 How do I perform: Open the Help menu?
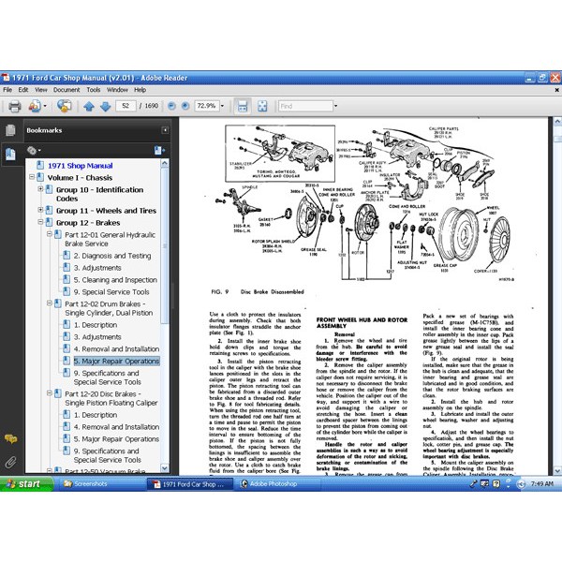[x=140, y=90]
